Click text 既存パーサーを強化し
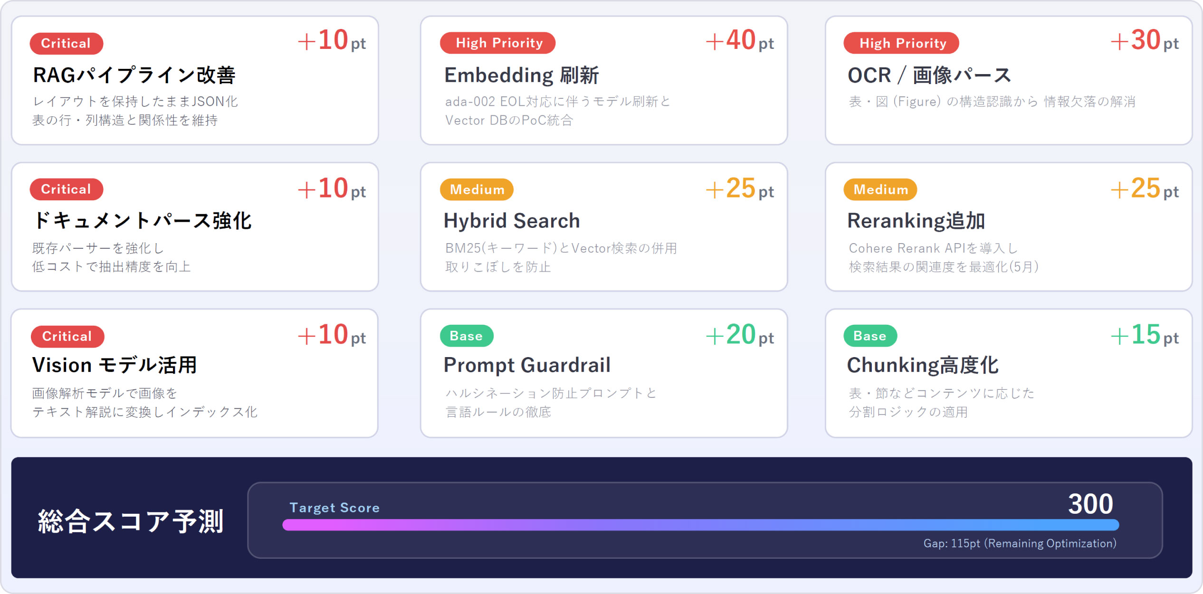 pos(98,248)
